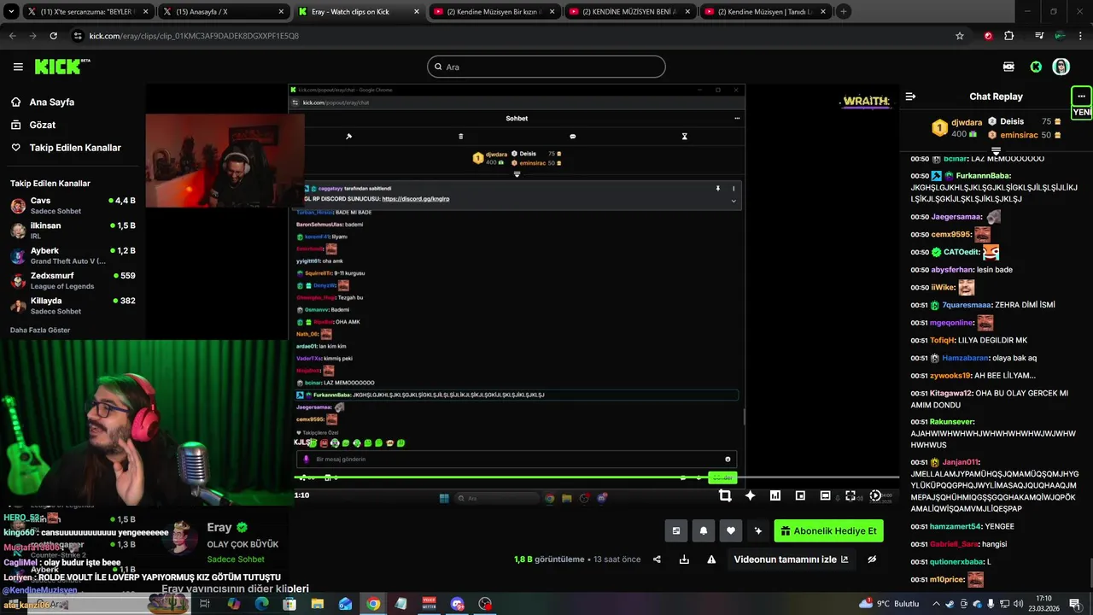Expand Daha Fazla Göster channel list

click(x=40, y=330)
